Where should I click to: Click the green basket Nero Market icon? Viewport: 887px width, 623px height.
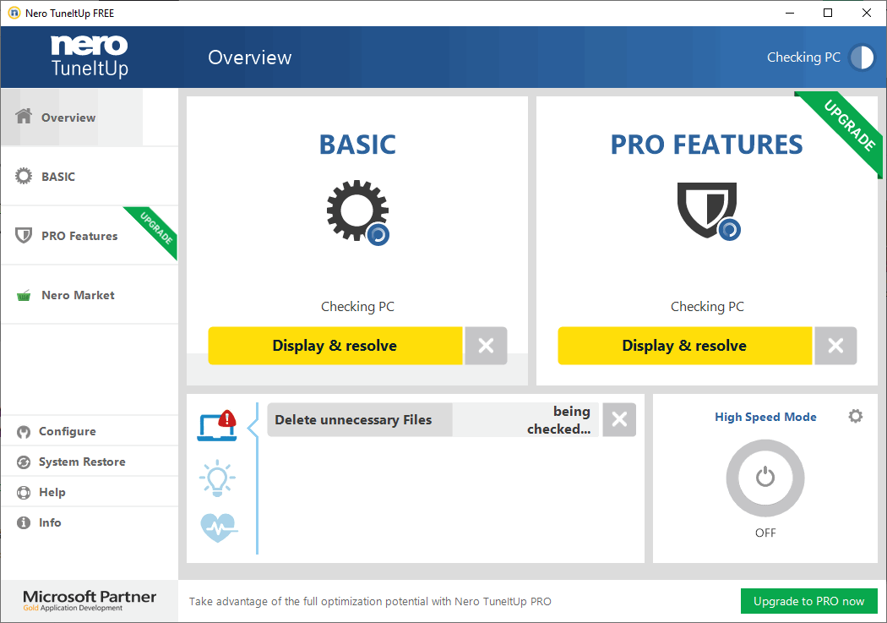coord(24,295)
